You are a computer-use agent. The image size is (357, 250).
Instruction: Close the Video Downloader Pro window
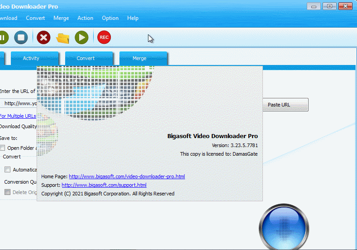(x=345, y=6)
